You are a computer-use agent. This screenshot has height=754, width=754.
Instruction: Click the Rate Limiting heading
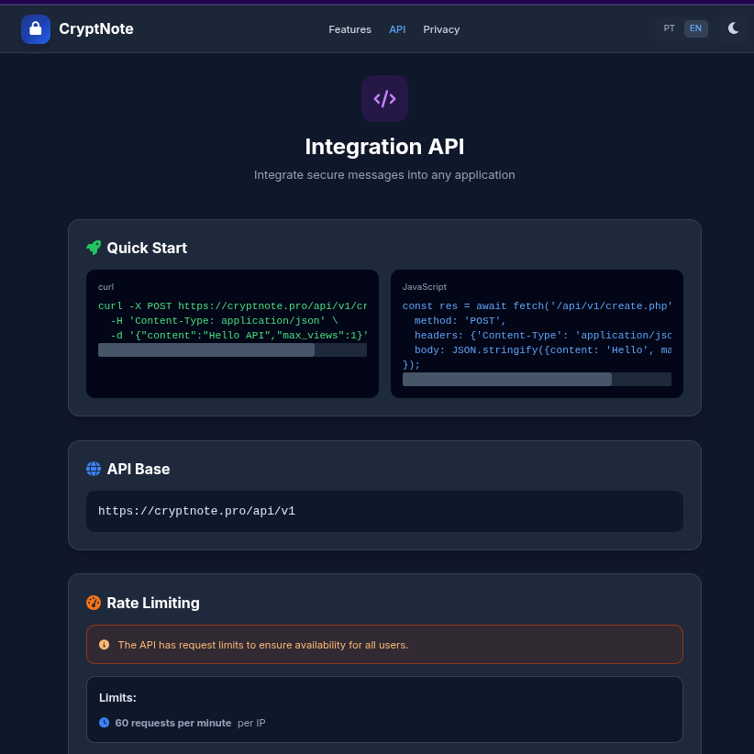153,603
